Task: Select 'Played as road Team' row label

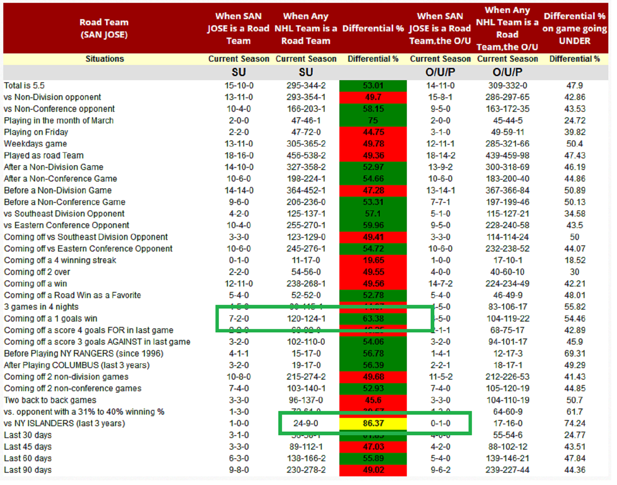Action: pos(44,156)
